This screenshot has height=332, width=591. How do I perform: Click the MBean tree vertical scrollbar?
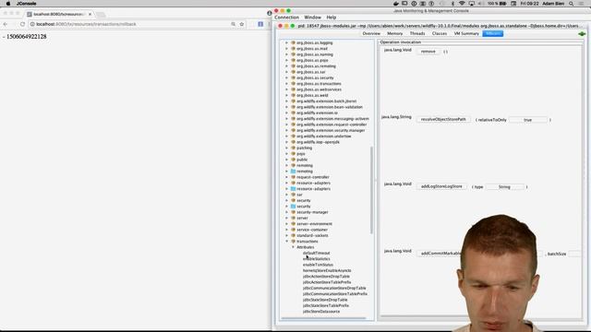371,190
